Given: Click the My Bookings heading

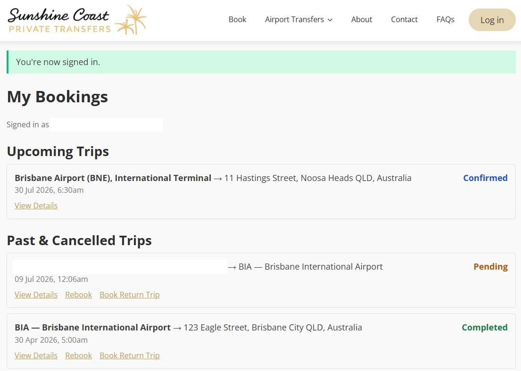Looking at the screenshot, I should 58,97.
